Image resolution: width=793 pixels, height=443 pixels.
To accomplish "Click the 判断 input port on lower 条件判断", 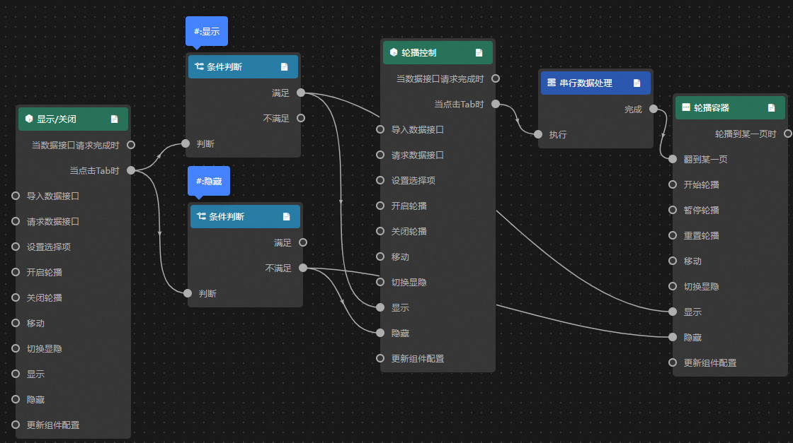I will 187,293.
